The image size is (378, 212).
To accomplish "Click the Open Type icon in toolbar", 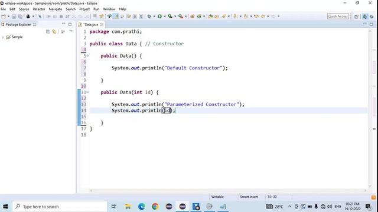I will (x=210, y=16).
